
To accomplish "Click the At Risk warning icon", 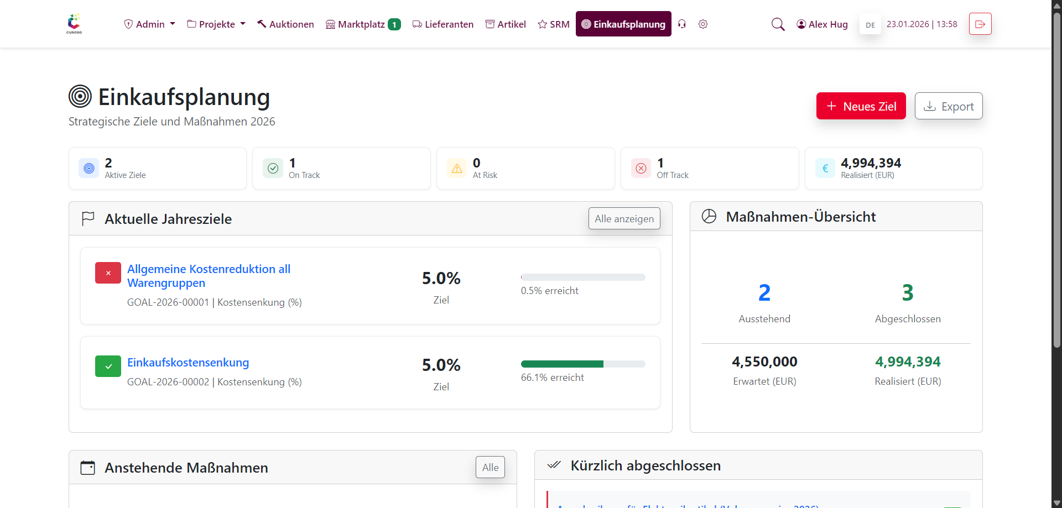I will [457, 168].
